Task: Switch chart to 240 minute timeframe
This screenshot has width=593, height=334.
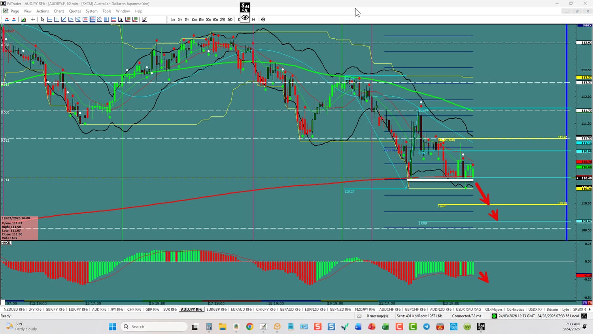Action: (x=223, y=19)
